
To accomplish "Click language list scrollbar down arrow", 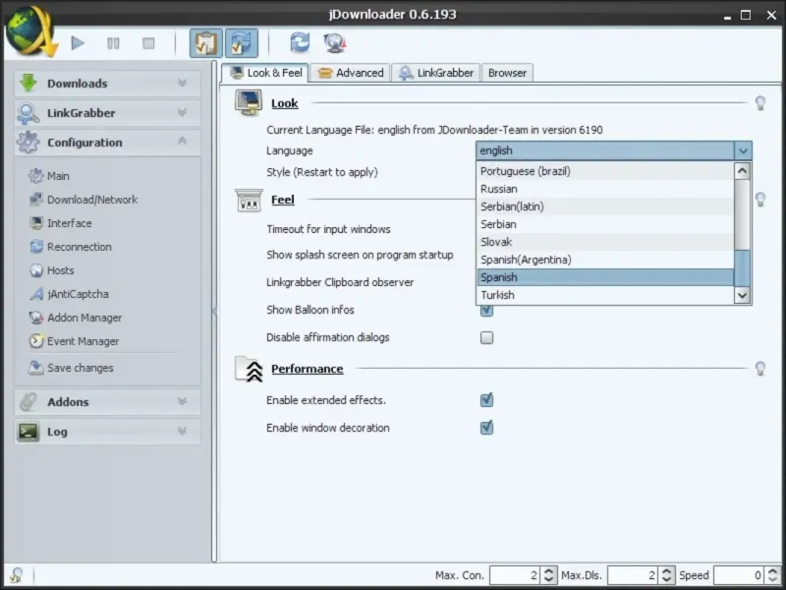I will pyautogui.click(x=742, y=295).
